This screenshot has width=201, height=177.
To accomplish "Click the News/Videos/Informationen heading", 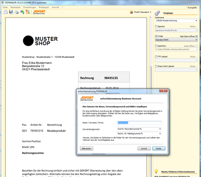I will point(178,172).
